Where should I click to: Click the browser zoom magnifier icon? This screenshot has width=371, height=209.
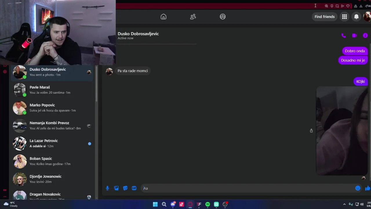(326, 6)
